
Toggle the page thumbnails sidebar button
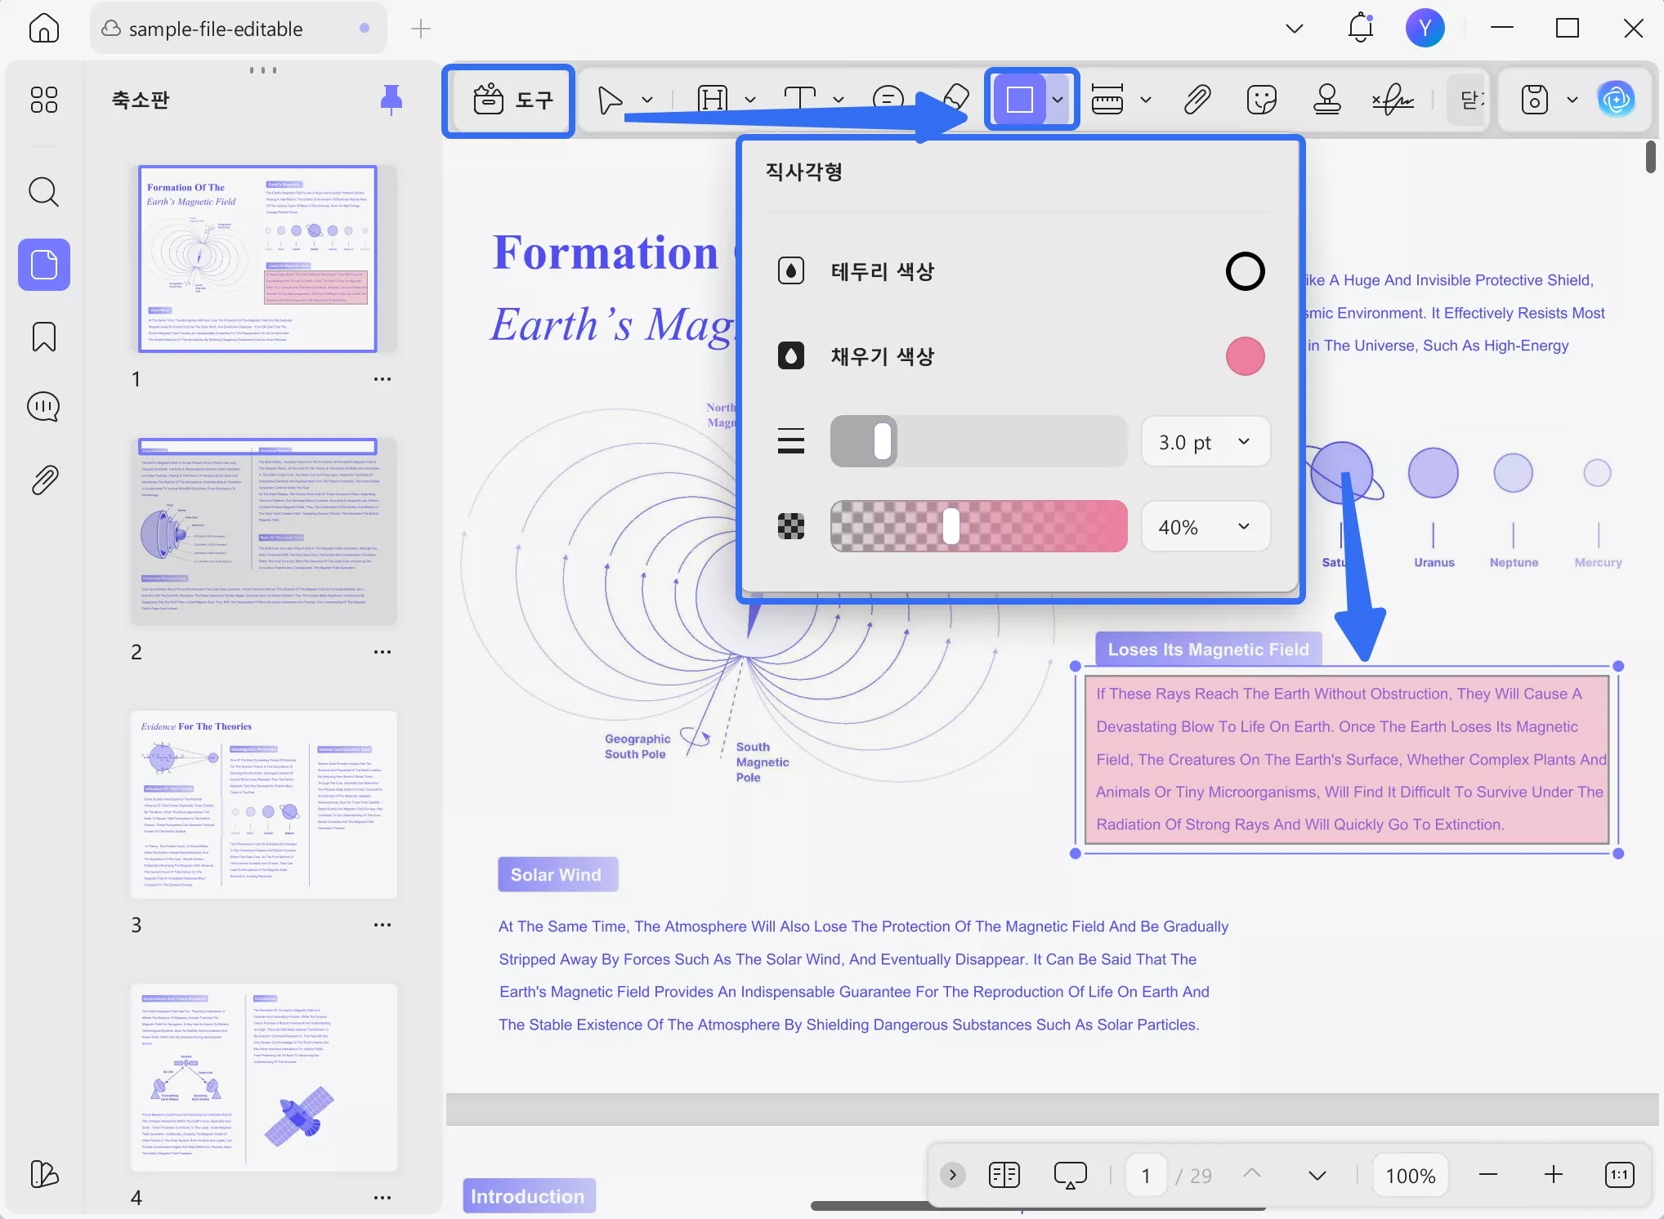tap(43, 265)
